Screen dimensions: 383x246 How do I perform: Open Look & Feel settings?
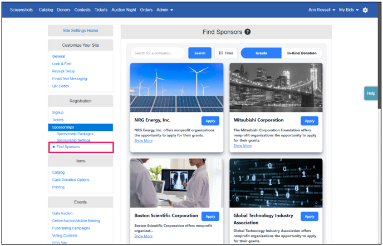(62, 64)
